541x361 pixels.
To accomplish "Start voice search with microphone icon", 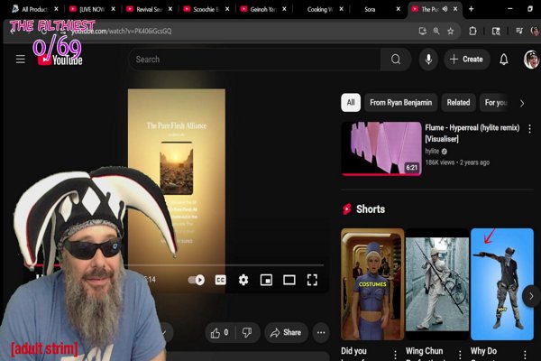I will tap(428, 60).
